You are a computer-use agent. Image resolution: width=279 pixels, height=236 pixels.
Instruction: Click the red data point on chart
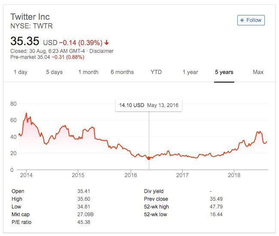(x=149, y=158)
